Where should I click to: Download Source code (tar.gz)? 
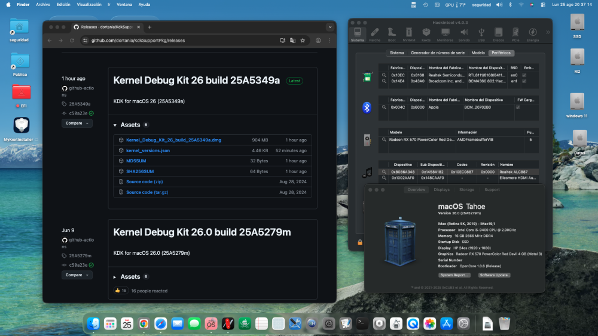point(147,193)
